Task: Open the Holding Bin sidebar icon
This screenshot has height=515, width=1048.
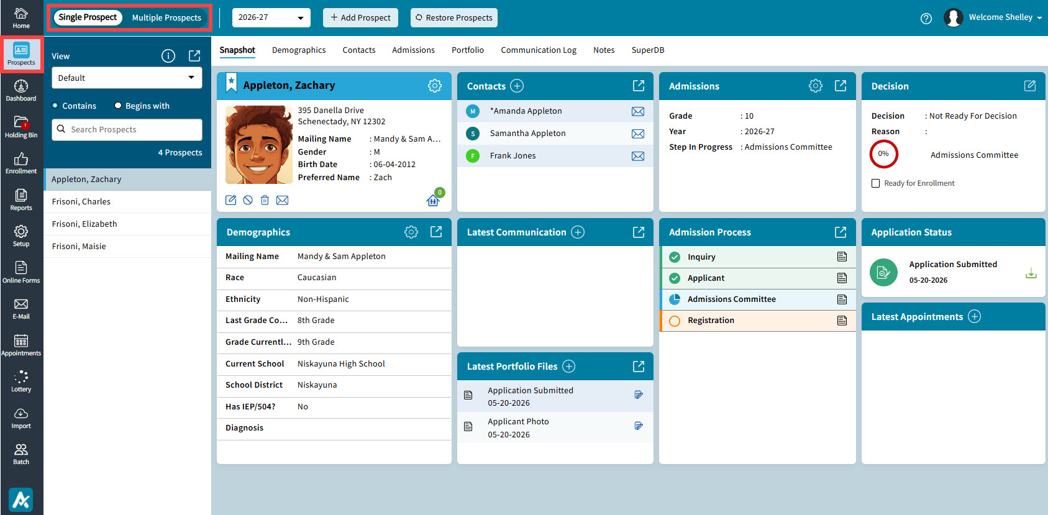Action: pos(21,127)
